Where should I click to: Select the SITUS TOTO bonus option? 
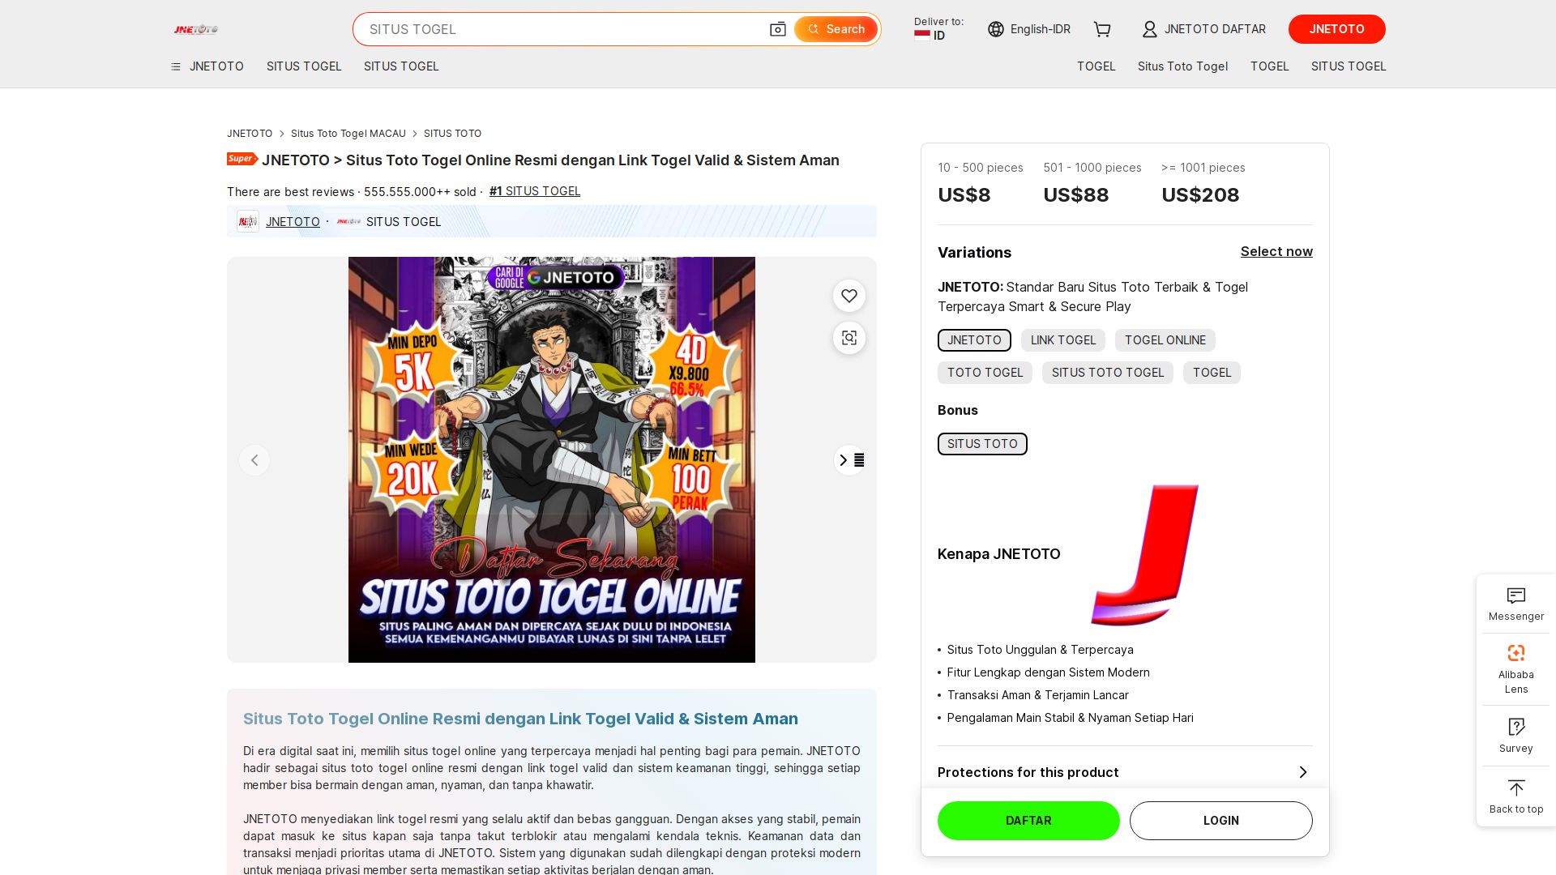(x=982, y=444)
